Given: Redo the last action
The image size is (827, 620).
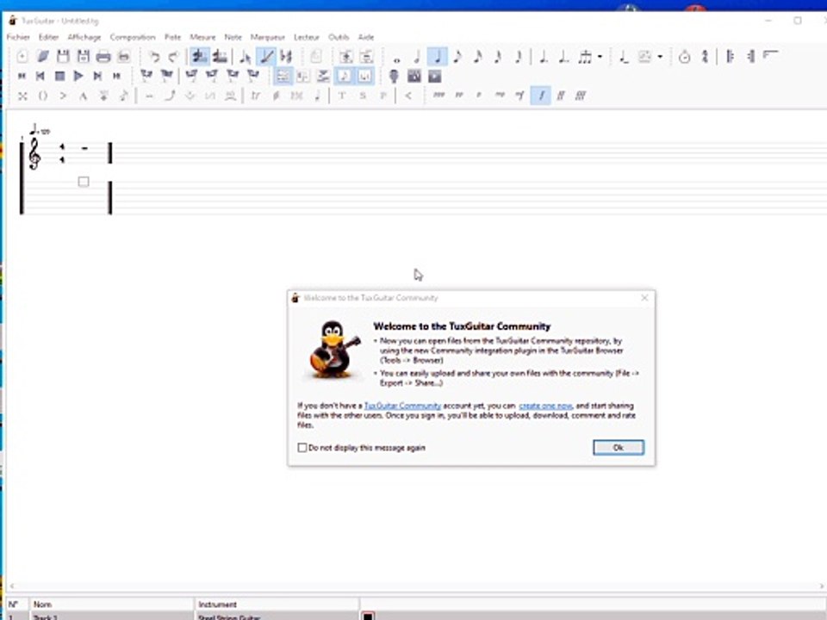Looking at the screenshot, I should pyautogui.click(x=173, y=57).
